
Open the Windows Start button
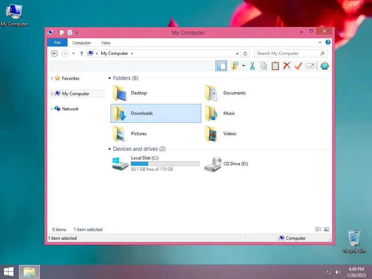(x=9, y=272)
